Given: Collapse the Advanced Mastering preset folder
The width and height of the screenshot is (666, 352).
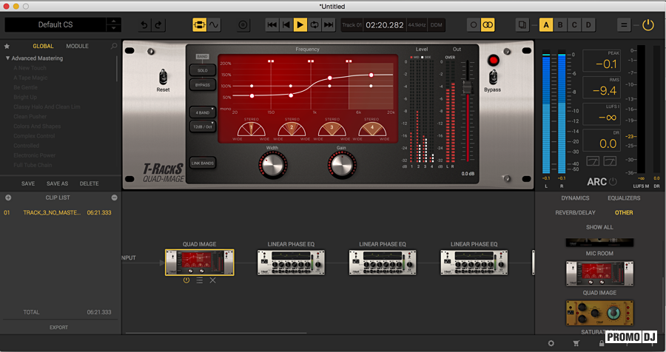Looking at the screenshot, I should pos(7,58).
